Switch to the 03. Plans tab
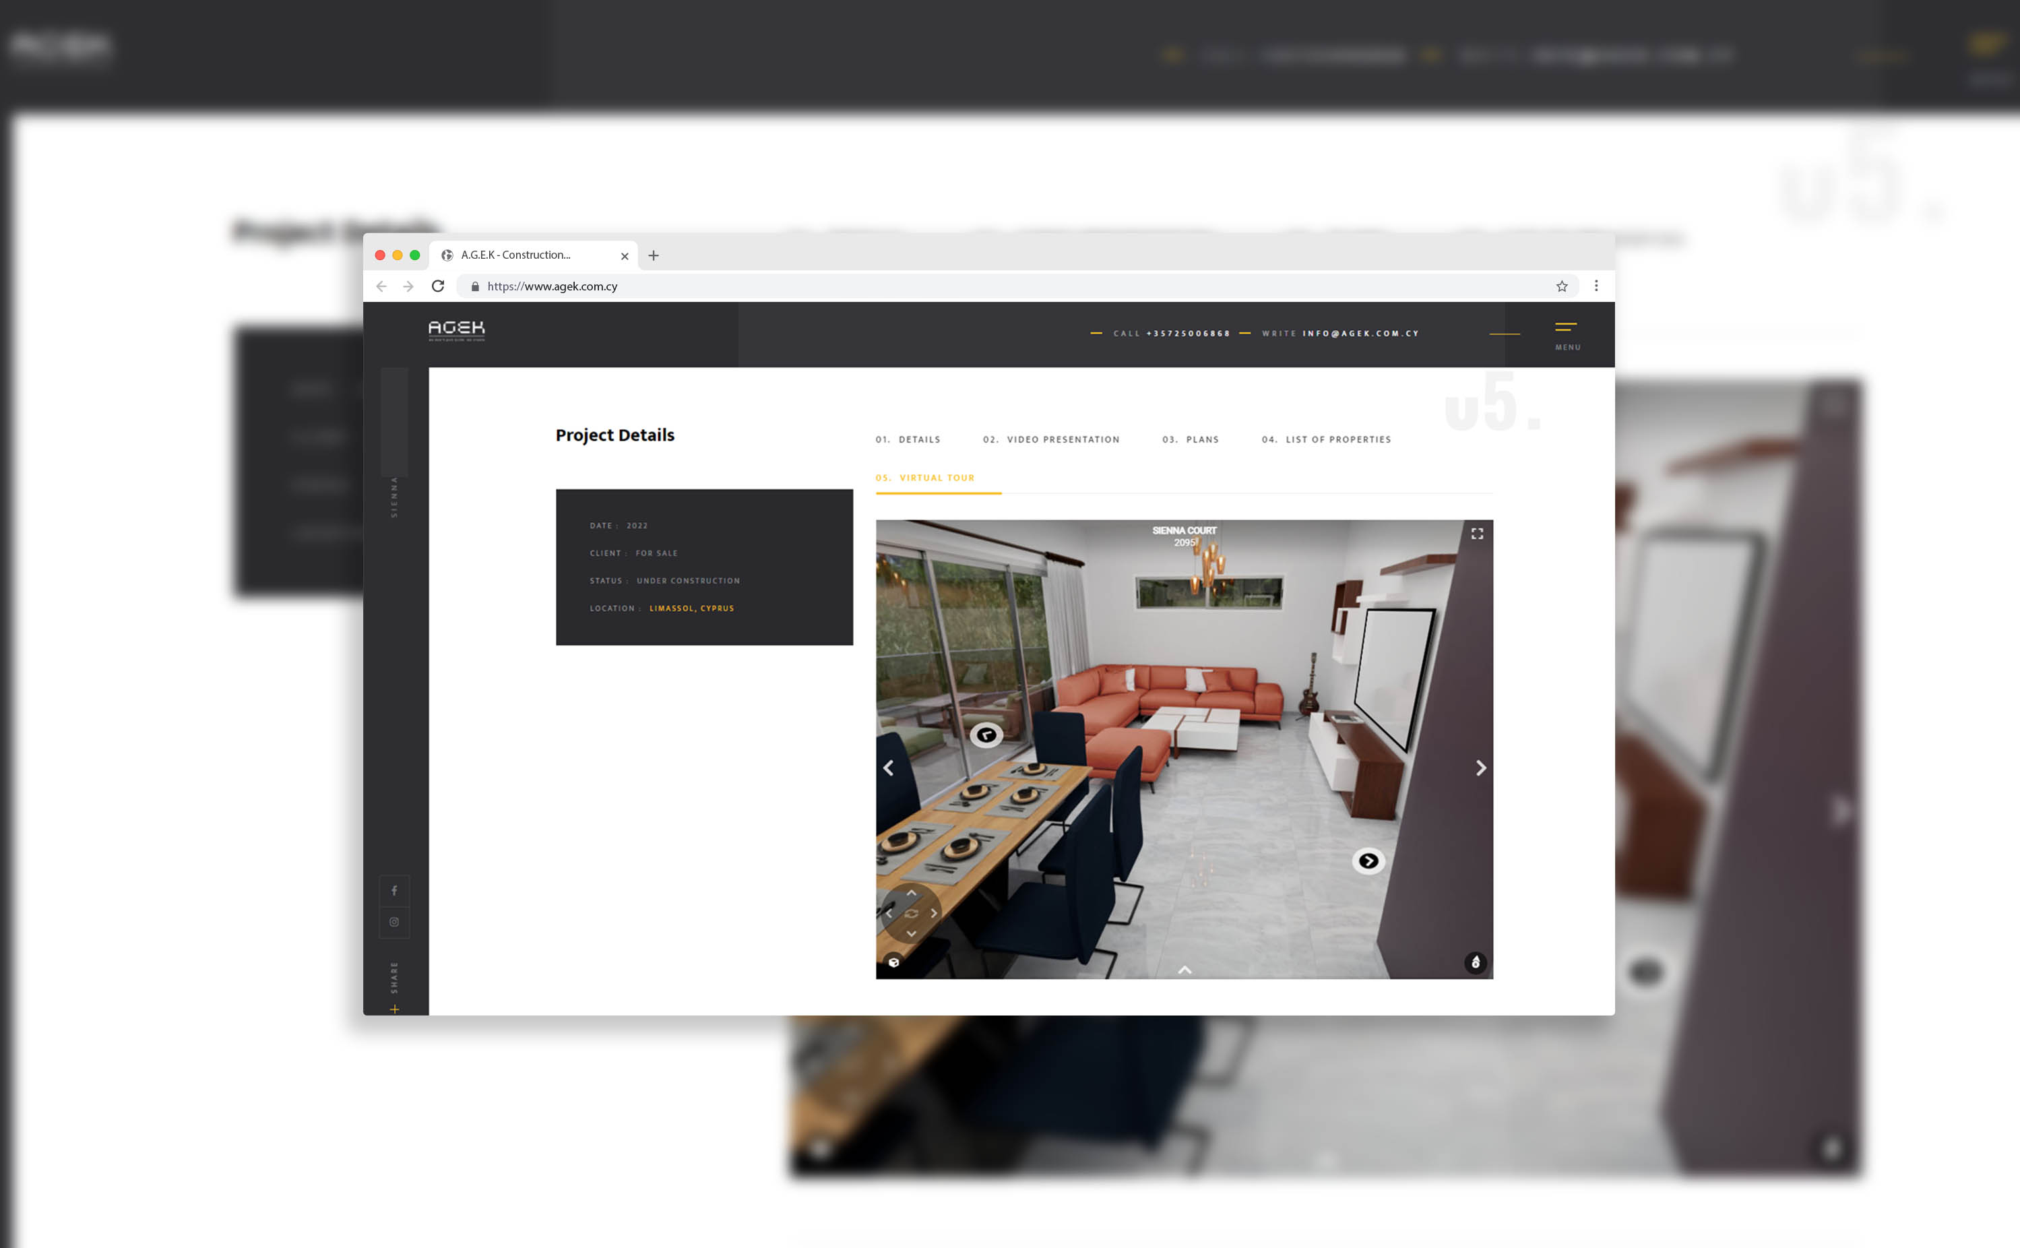This screenshot has height=1248, width=2020. [1190, 440]
